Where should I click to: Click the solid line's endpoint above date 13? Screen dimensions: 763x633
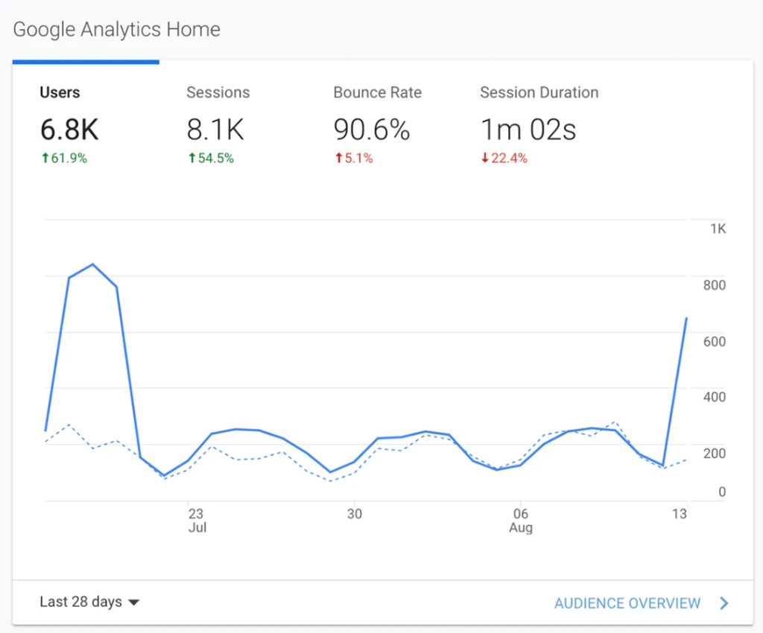686,319
